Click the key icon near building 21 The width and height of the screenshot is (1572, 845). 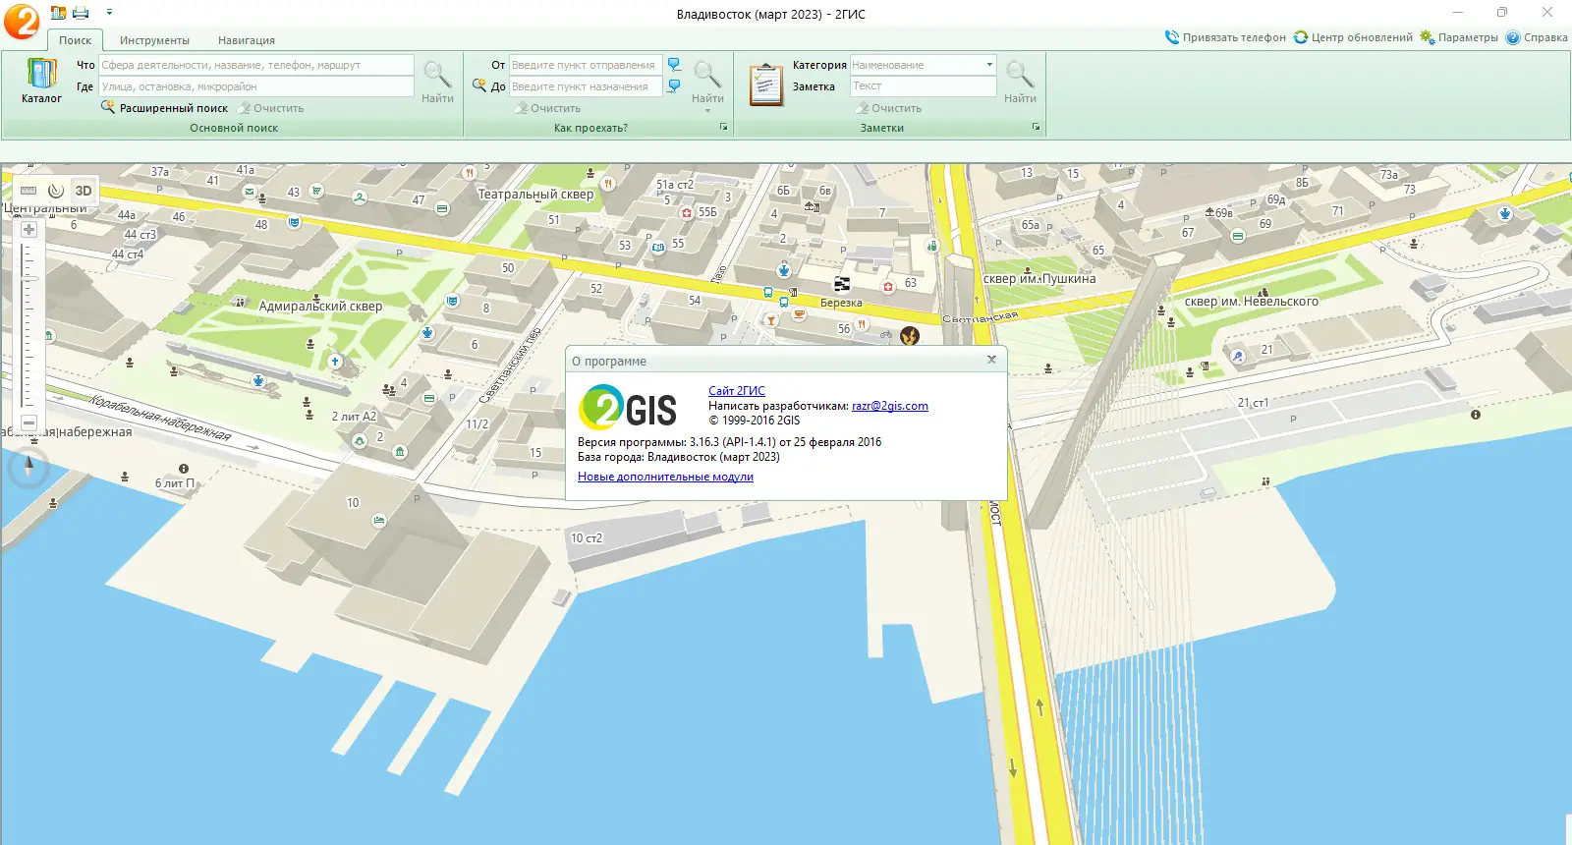pyautogui.click(x=1238, y=356)
